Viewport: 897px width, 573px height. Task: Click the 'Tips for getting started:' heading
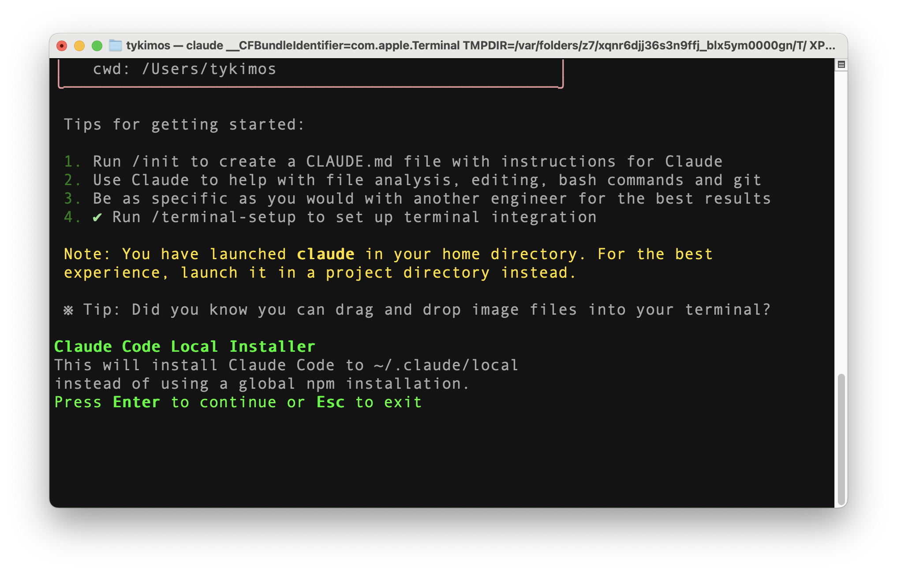pyautogui.click(x=184, y=125)
